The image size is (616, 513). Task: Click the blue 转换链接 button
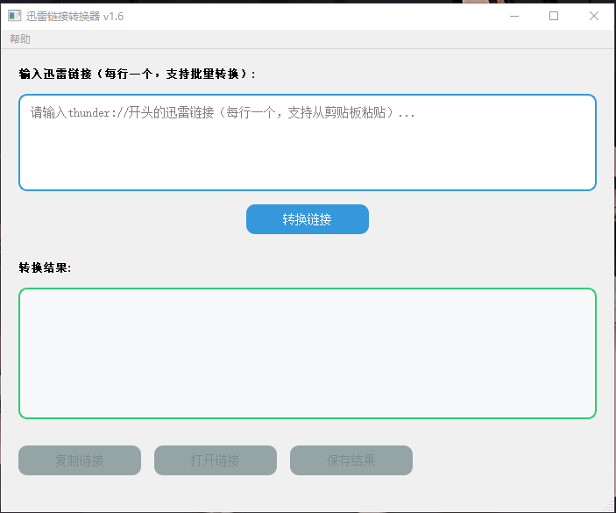pyautogui.click(x=308, y=219)
